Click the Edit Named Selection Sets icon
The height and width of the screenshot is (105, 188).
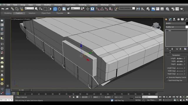click(116, 9)
